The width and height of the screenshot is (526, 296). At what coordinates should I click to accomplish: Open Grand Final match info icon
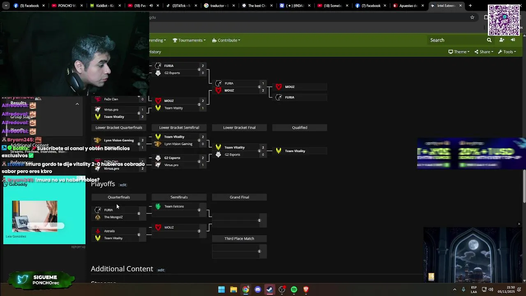click(x=259, y=220)
